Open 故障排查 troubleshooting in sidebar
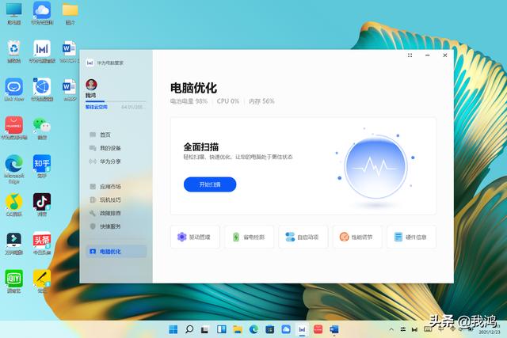507x338 pixels. (109, 213)
